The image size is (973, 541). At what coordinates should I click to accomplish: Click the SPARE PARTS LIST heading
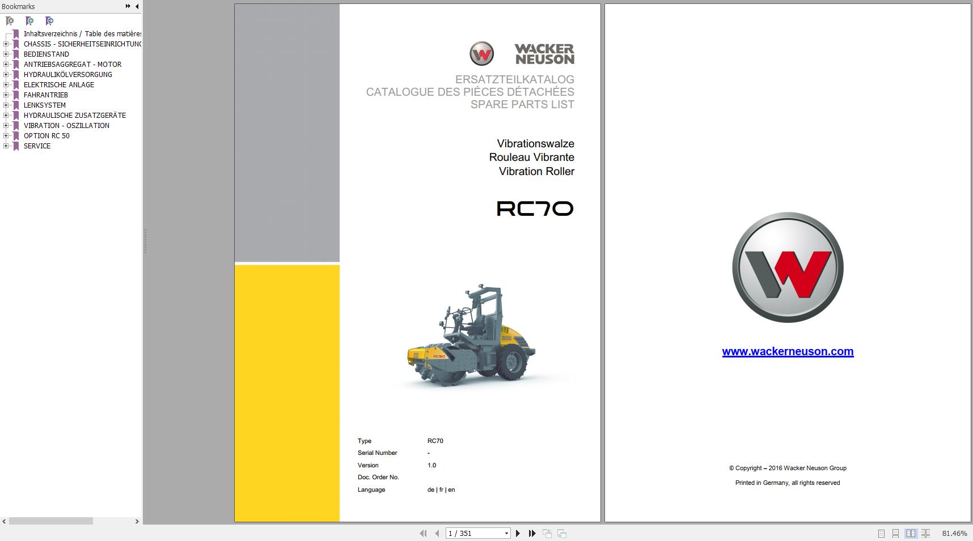(x=522, y=104)
